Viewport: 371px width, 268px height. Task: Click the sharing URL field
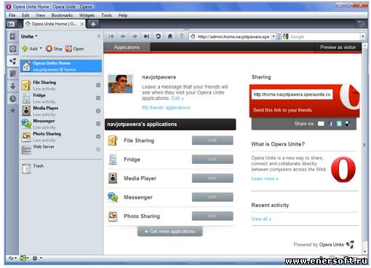[292, 95]
